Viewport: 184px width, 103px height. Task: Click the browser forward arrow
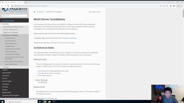(x=5, y=6)
